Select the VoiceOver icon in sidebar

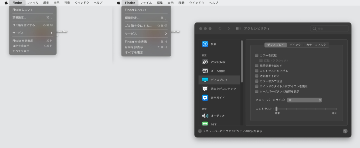(205, 62)
